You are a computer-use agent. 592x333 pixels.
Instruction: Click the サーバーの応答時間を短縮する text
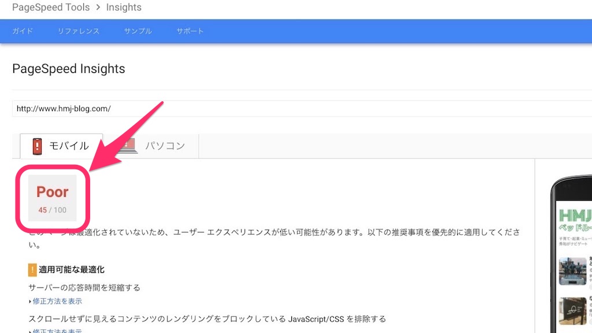[x=84, y=288]
